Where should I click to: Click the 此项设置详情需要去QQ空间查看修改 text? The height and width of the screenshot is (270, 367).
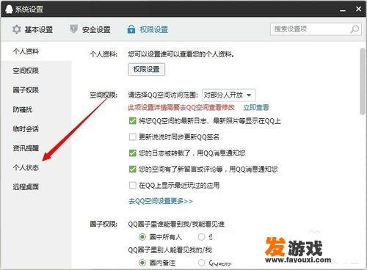pyautogui.click(x=181, y=107)
